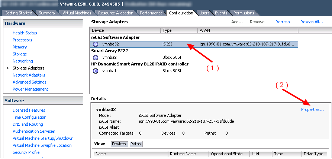Open the Performance tab
The image size is (332, 159).
(151, 13)
